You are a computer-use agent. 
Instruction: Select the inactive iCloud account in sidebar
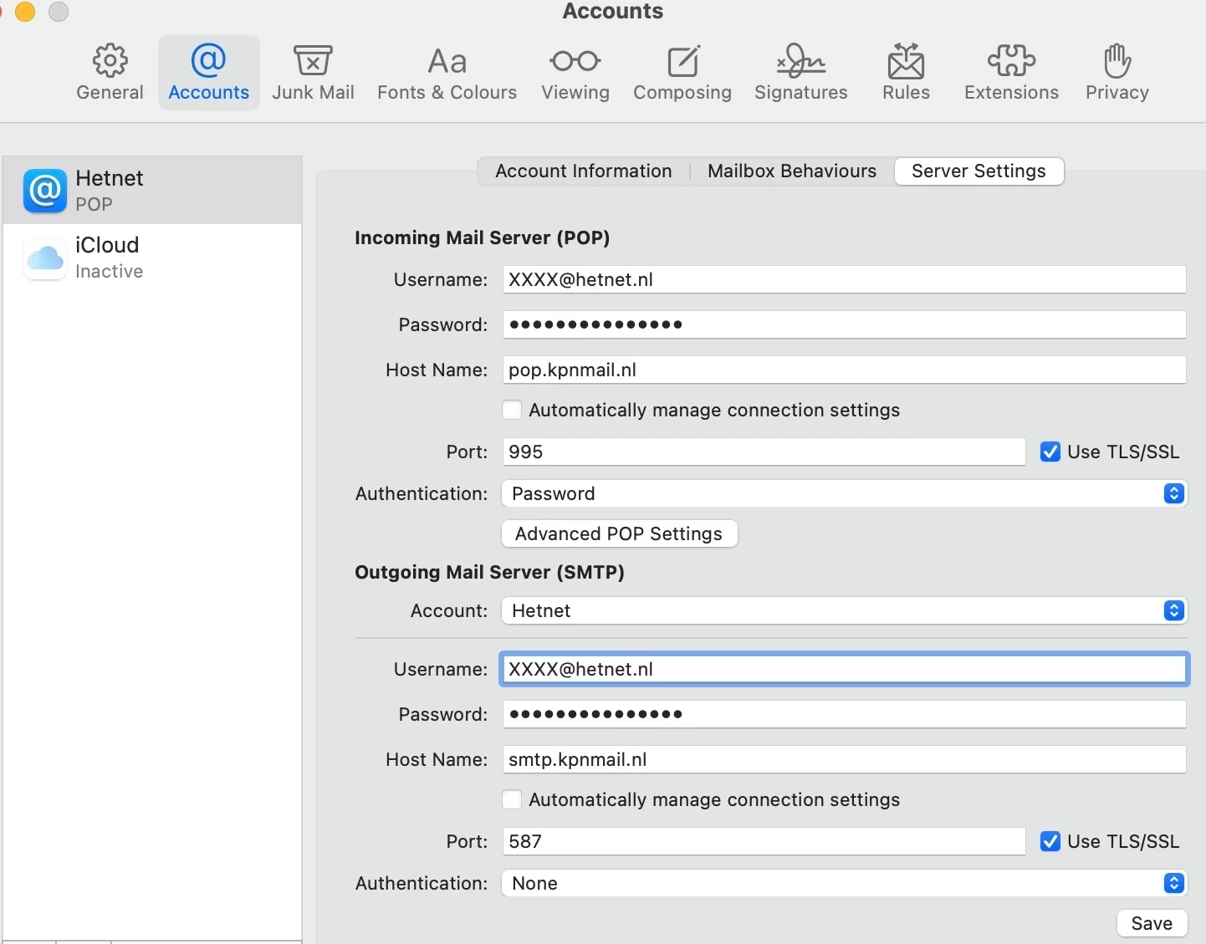[x=151, y=258]
